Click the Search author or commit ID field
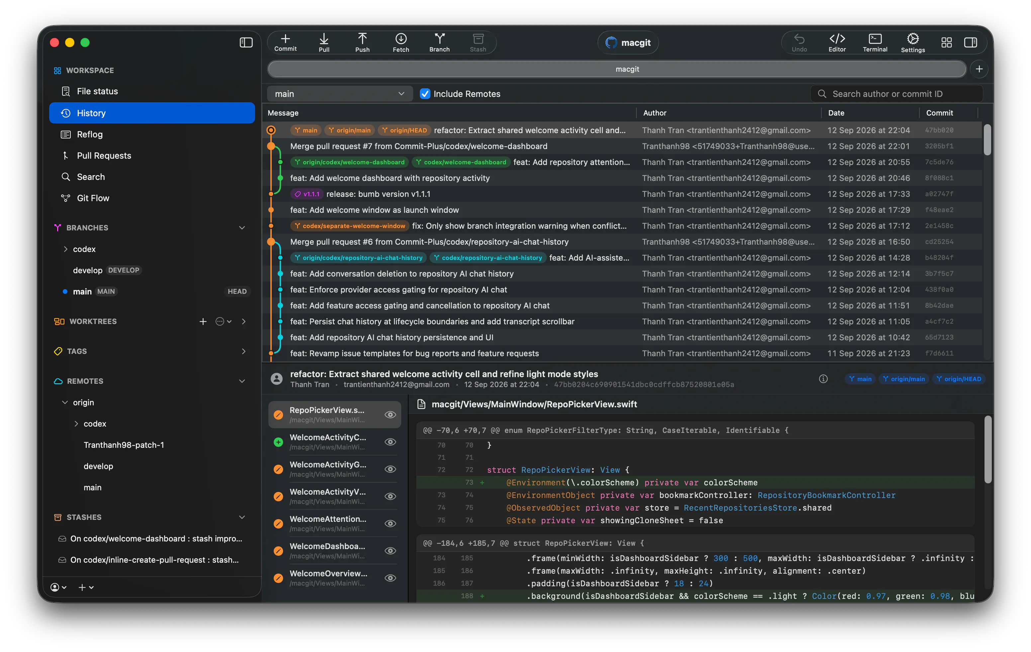Image resolution: width=1031 pixels, height=652 pixels. click(x=896, y=94)
